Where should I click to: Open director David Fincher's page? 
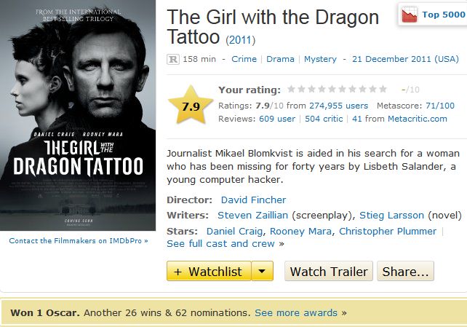[x=253, y=200]
